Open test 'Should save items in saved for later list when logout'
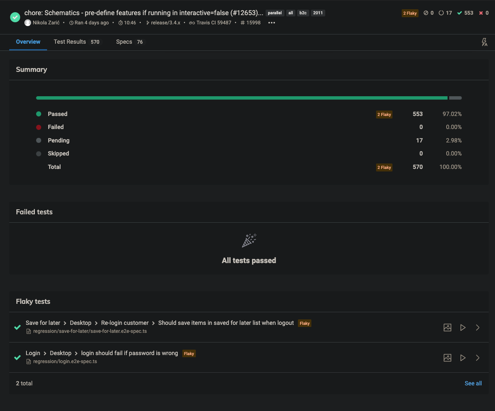 (226, 323)
